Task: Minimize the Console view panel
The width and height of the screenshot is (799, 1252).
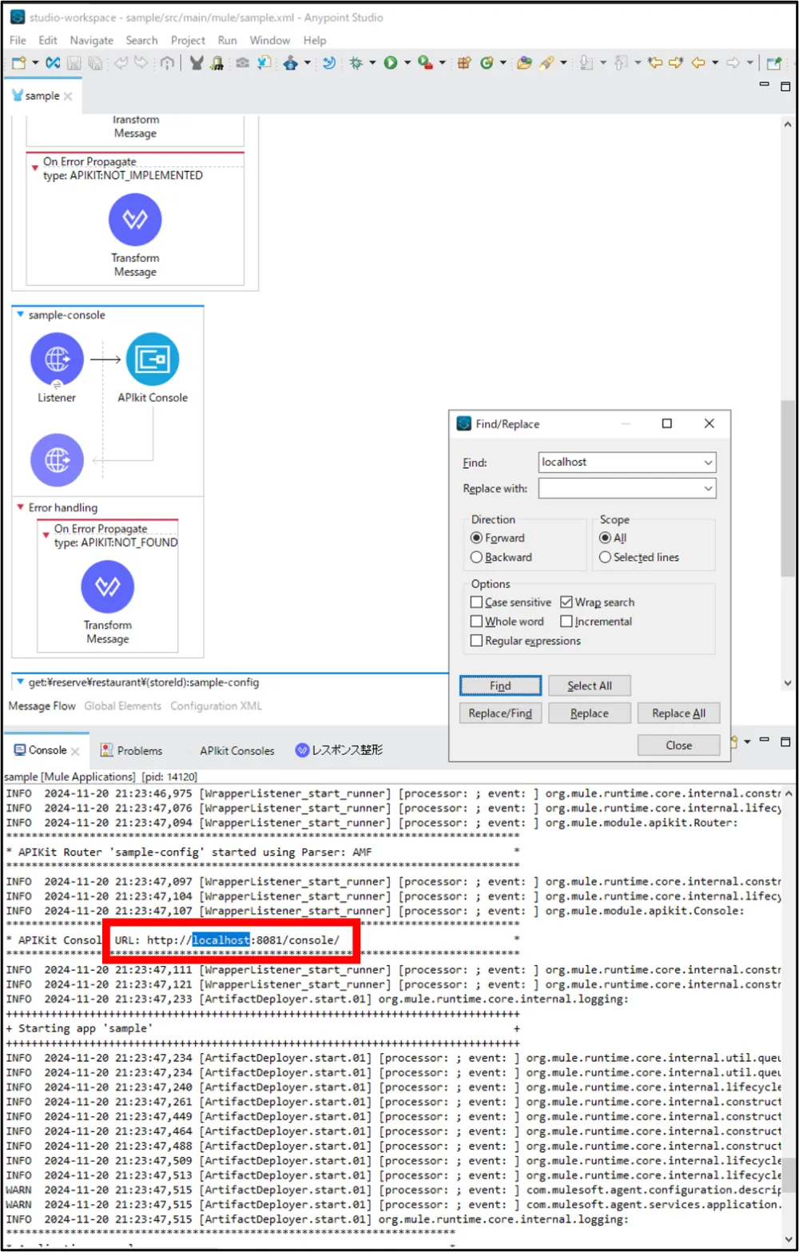Action: point(765,741)
